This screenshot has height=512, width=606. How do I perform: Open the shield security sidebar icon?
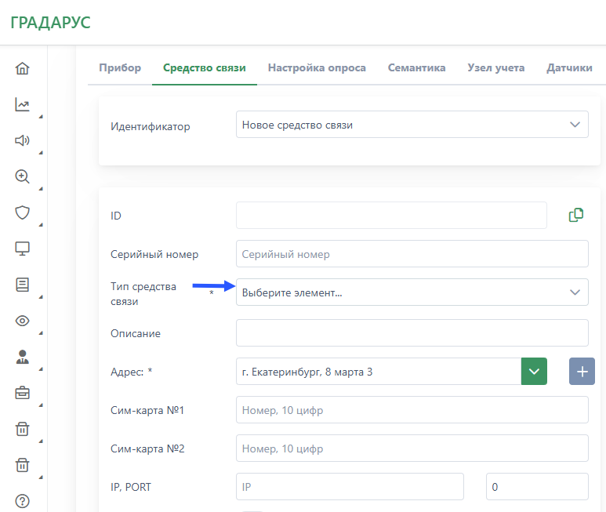(23, 212)
